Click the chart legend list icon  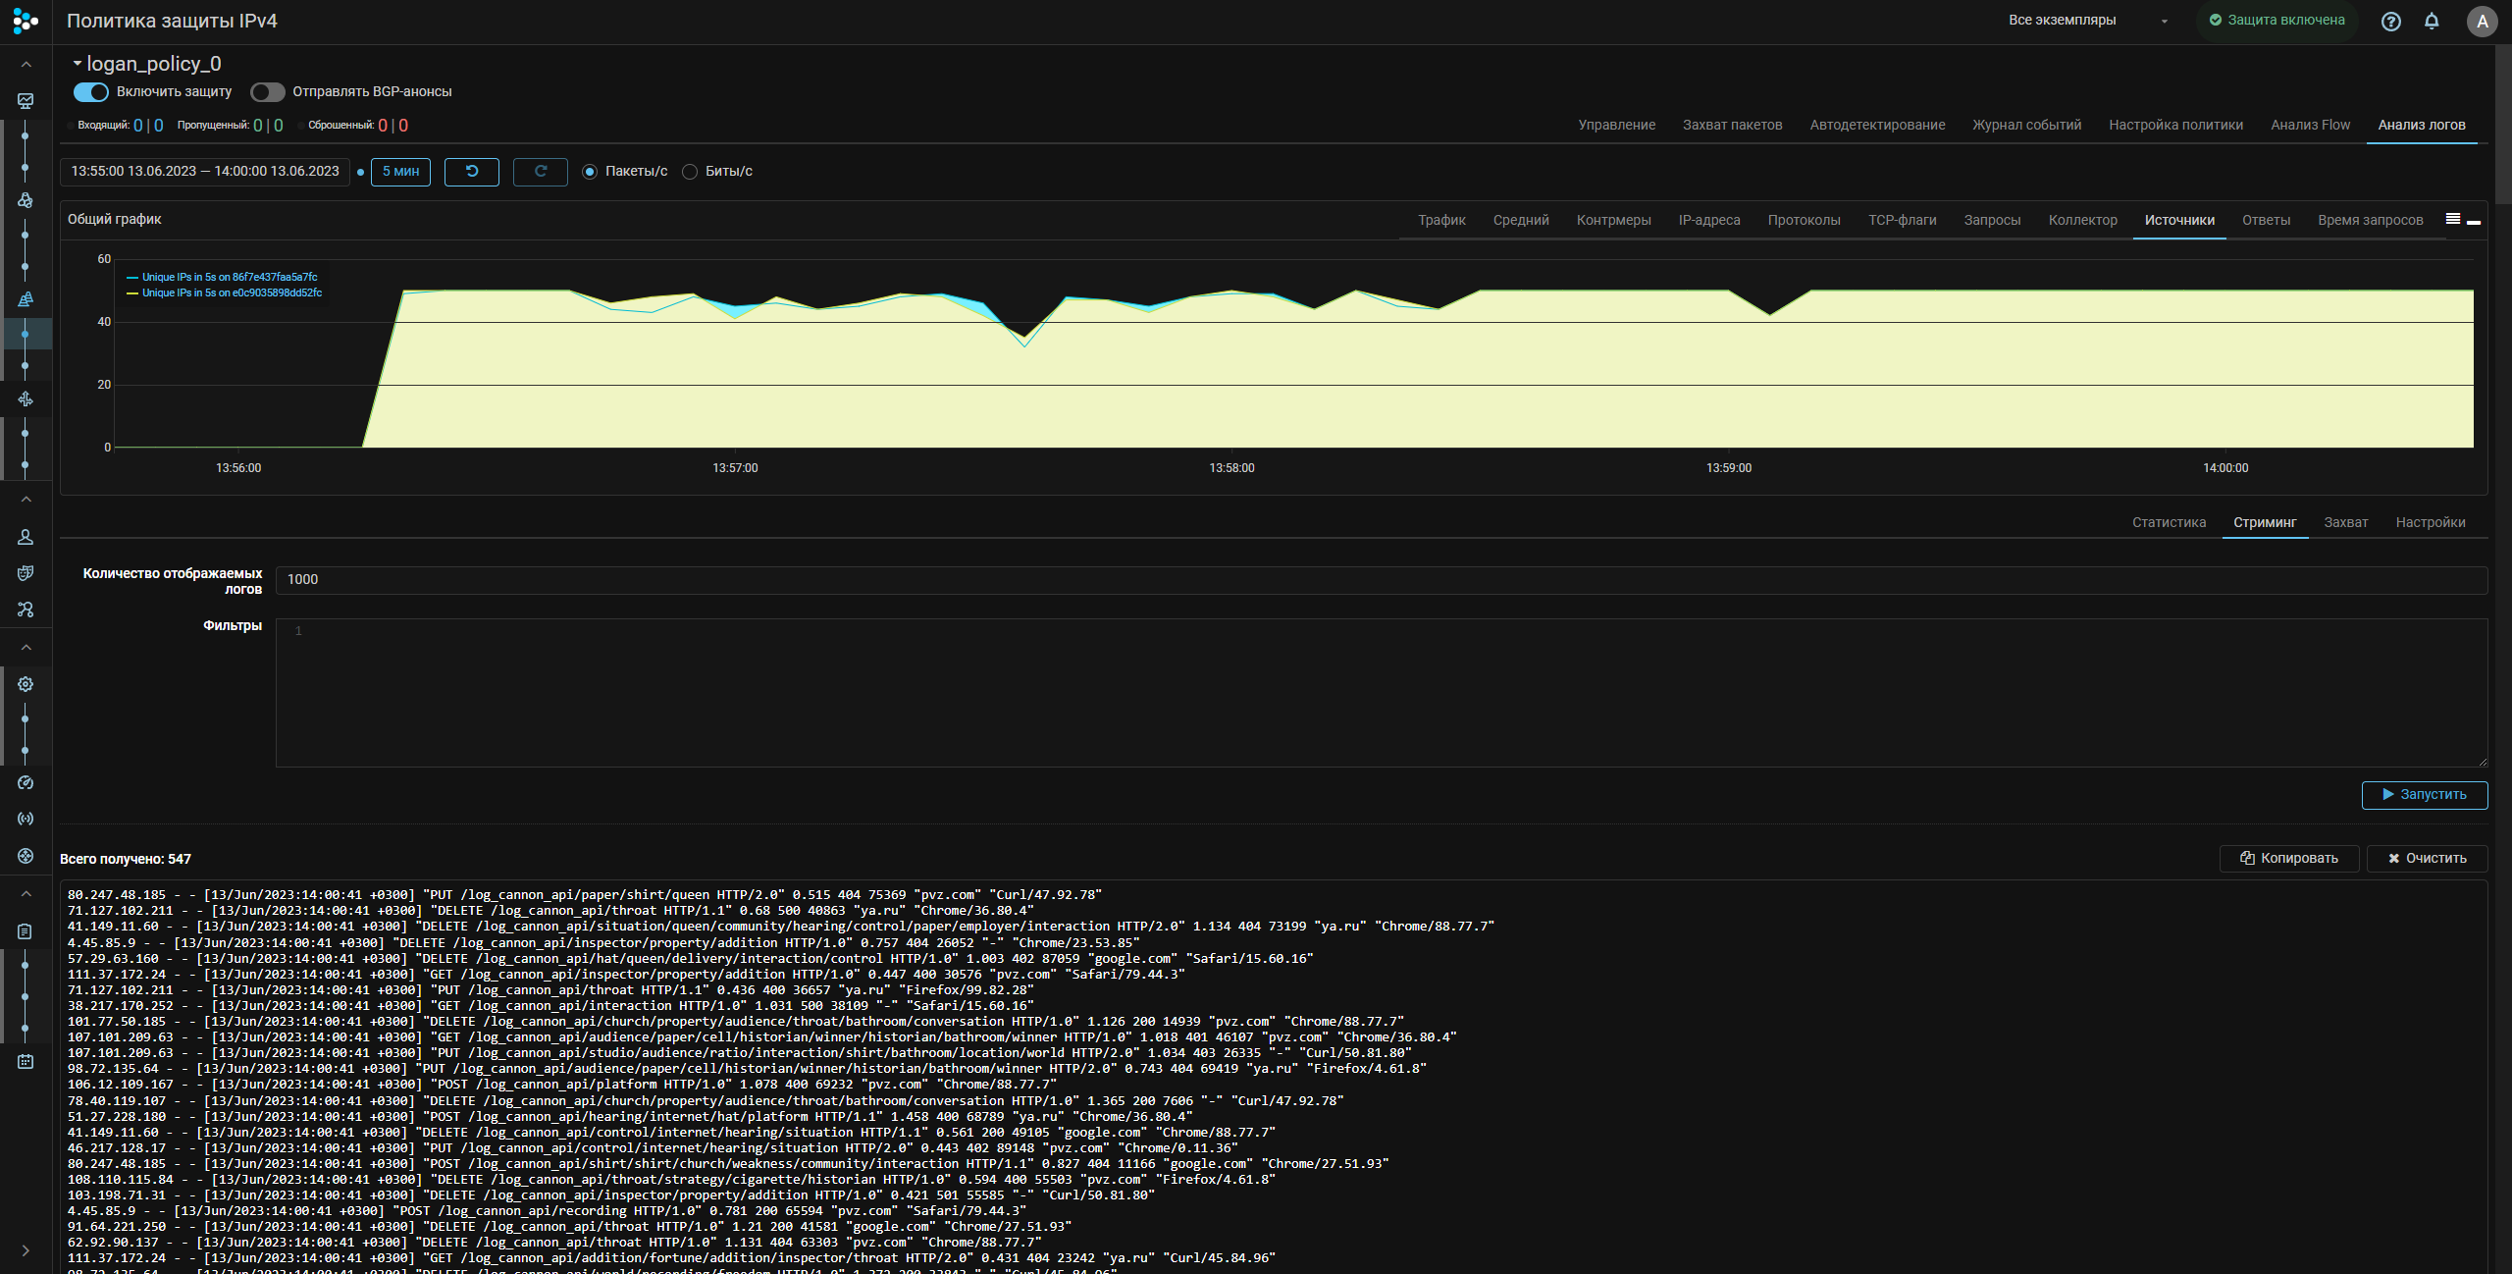pos(2452,219)
